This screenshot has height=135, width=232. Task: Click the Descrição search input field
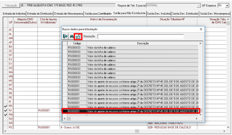pyautogui.click(x=141, y=36)
